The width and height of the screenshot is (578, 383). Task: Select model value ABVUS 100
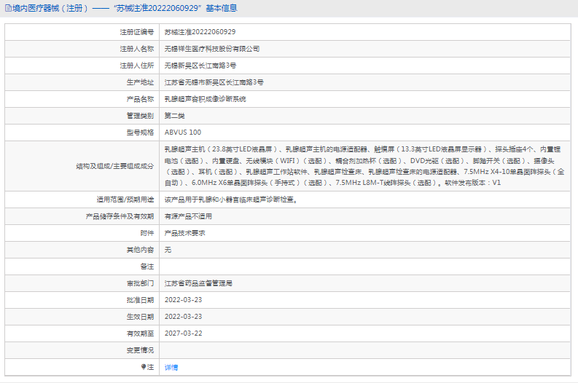pyautogui.click(x=183, y=133)
